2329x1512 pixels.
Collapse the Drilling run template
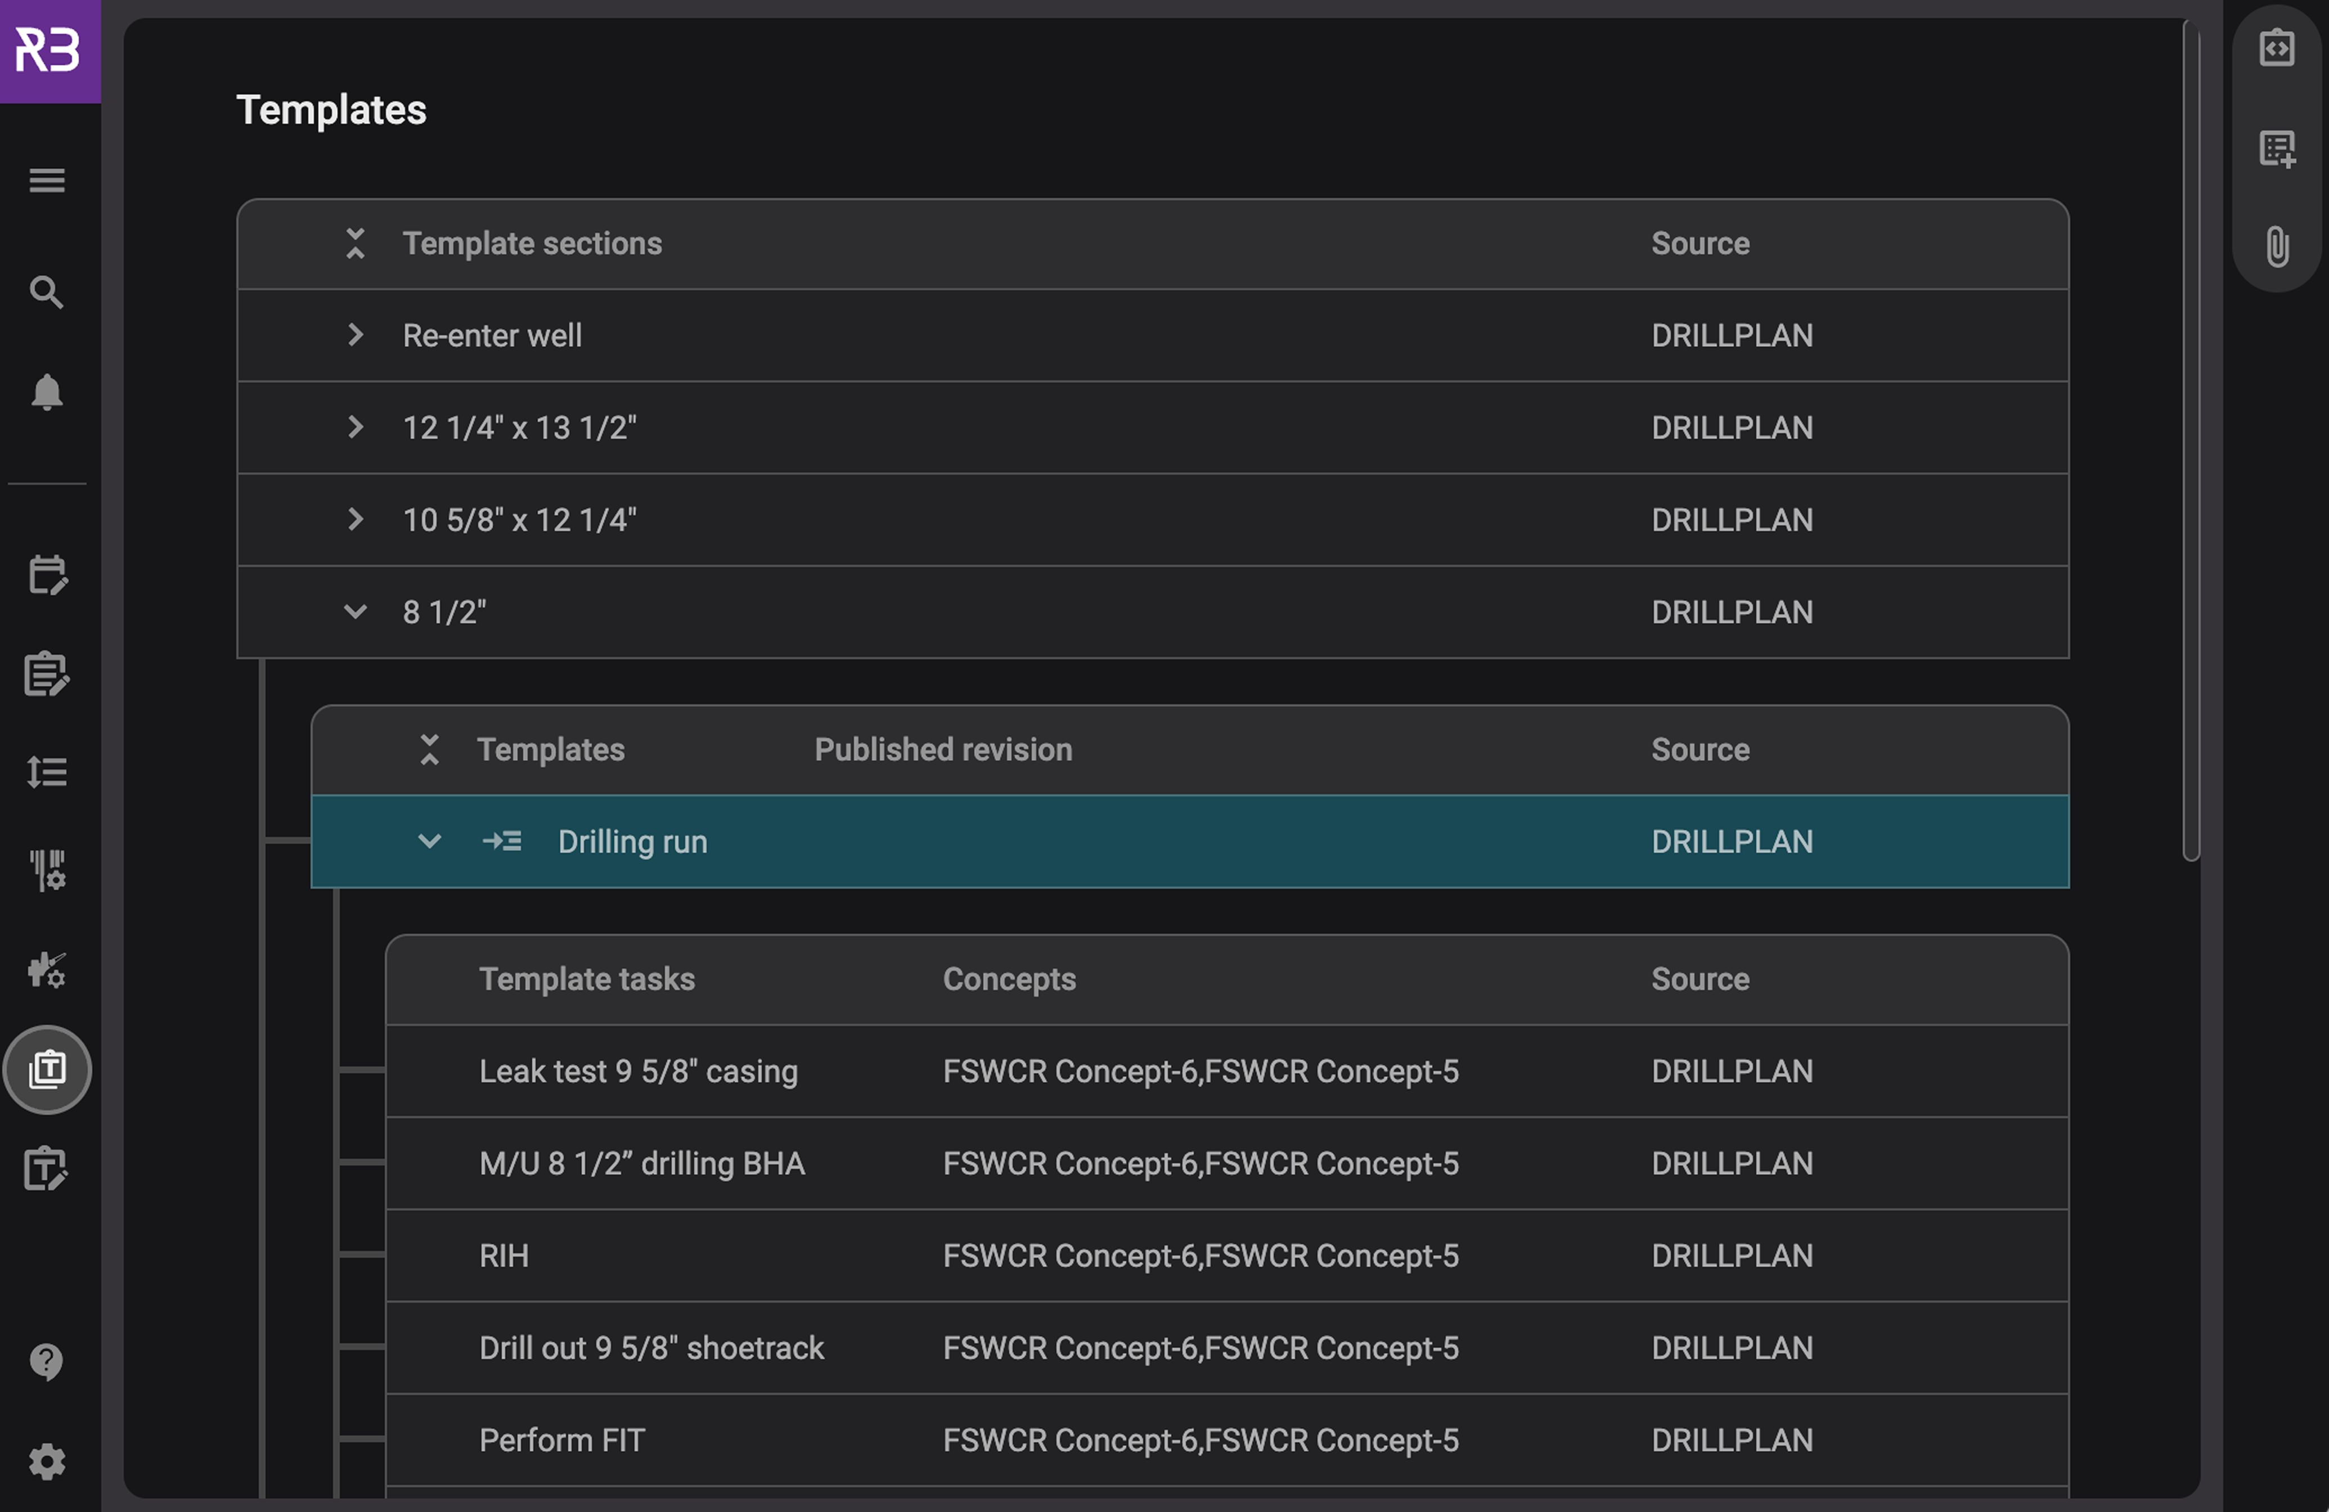click(x=430, y=840)
